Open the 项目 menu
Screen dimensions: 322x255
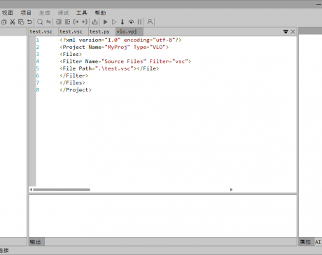[26, 13]
